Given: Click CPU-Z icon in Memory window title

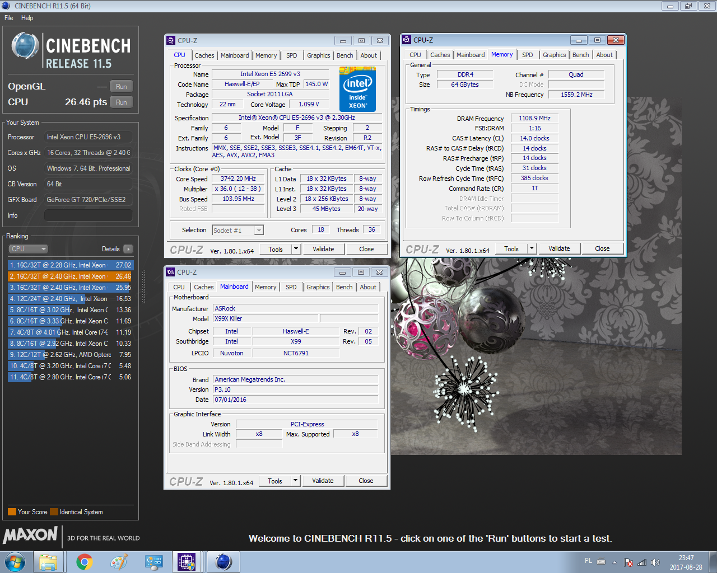Looking at the screenshot, I should tap(407, 40).
